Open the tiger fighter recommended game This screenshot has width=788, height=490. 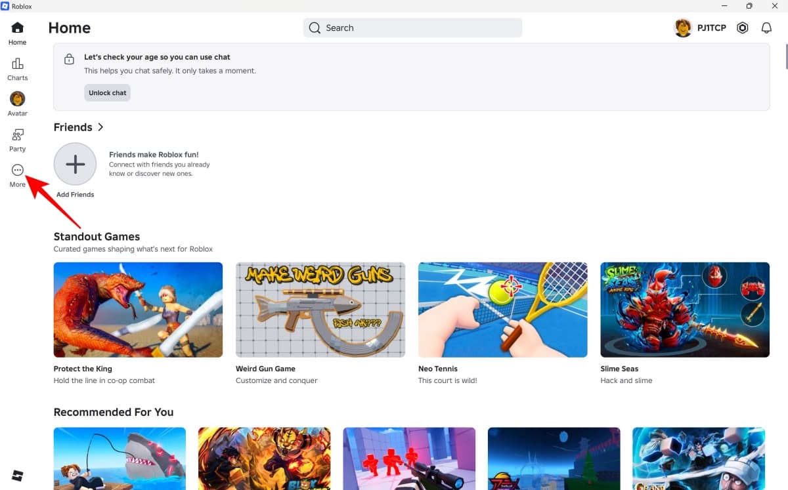click(264, 459)
